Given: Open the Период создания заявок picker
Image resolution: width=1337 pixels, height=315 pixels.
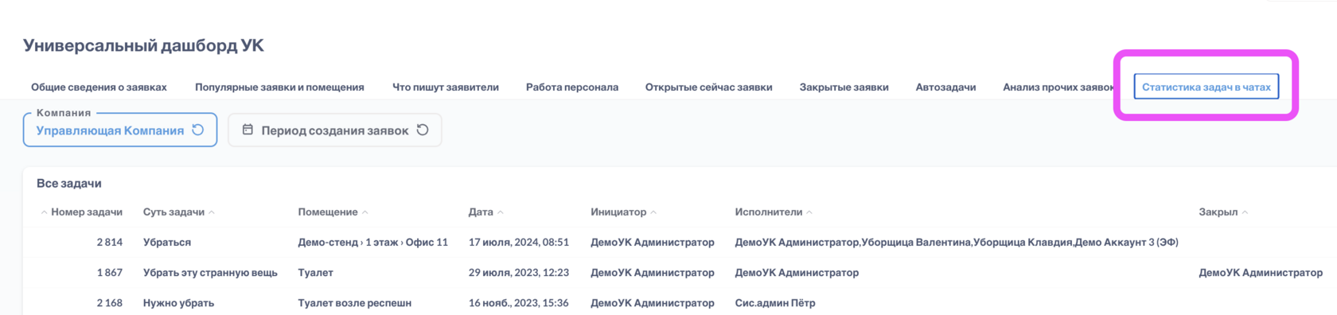Looking at the screenshot, I should [335, 130].
